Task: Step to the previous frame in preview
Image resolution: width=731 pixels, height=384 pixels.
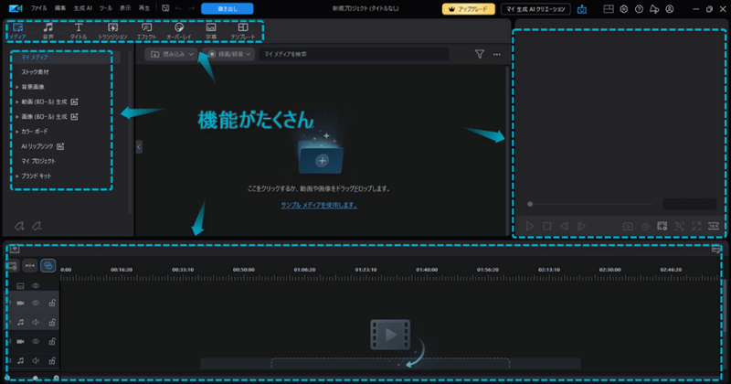Action: [x=564, y=227]
